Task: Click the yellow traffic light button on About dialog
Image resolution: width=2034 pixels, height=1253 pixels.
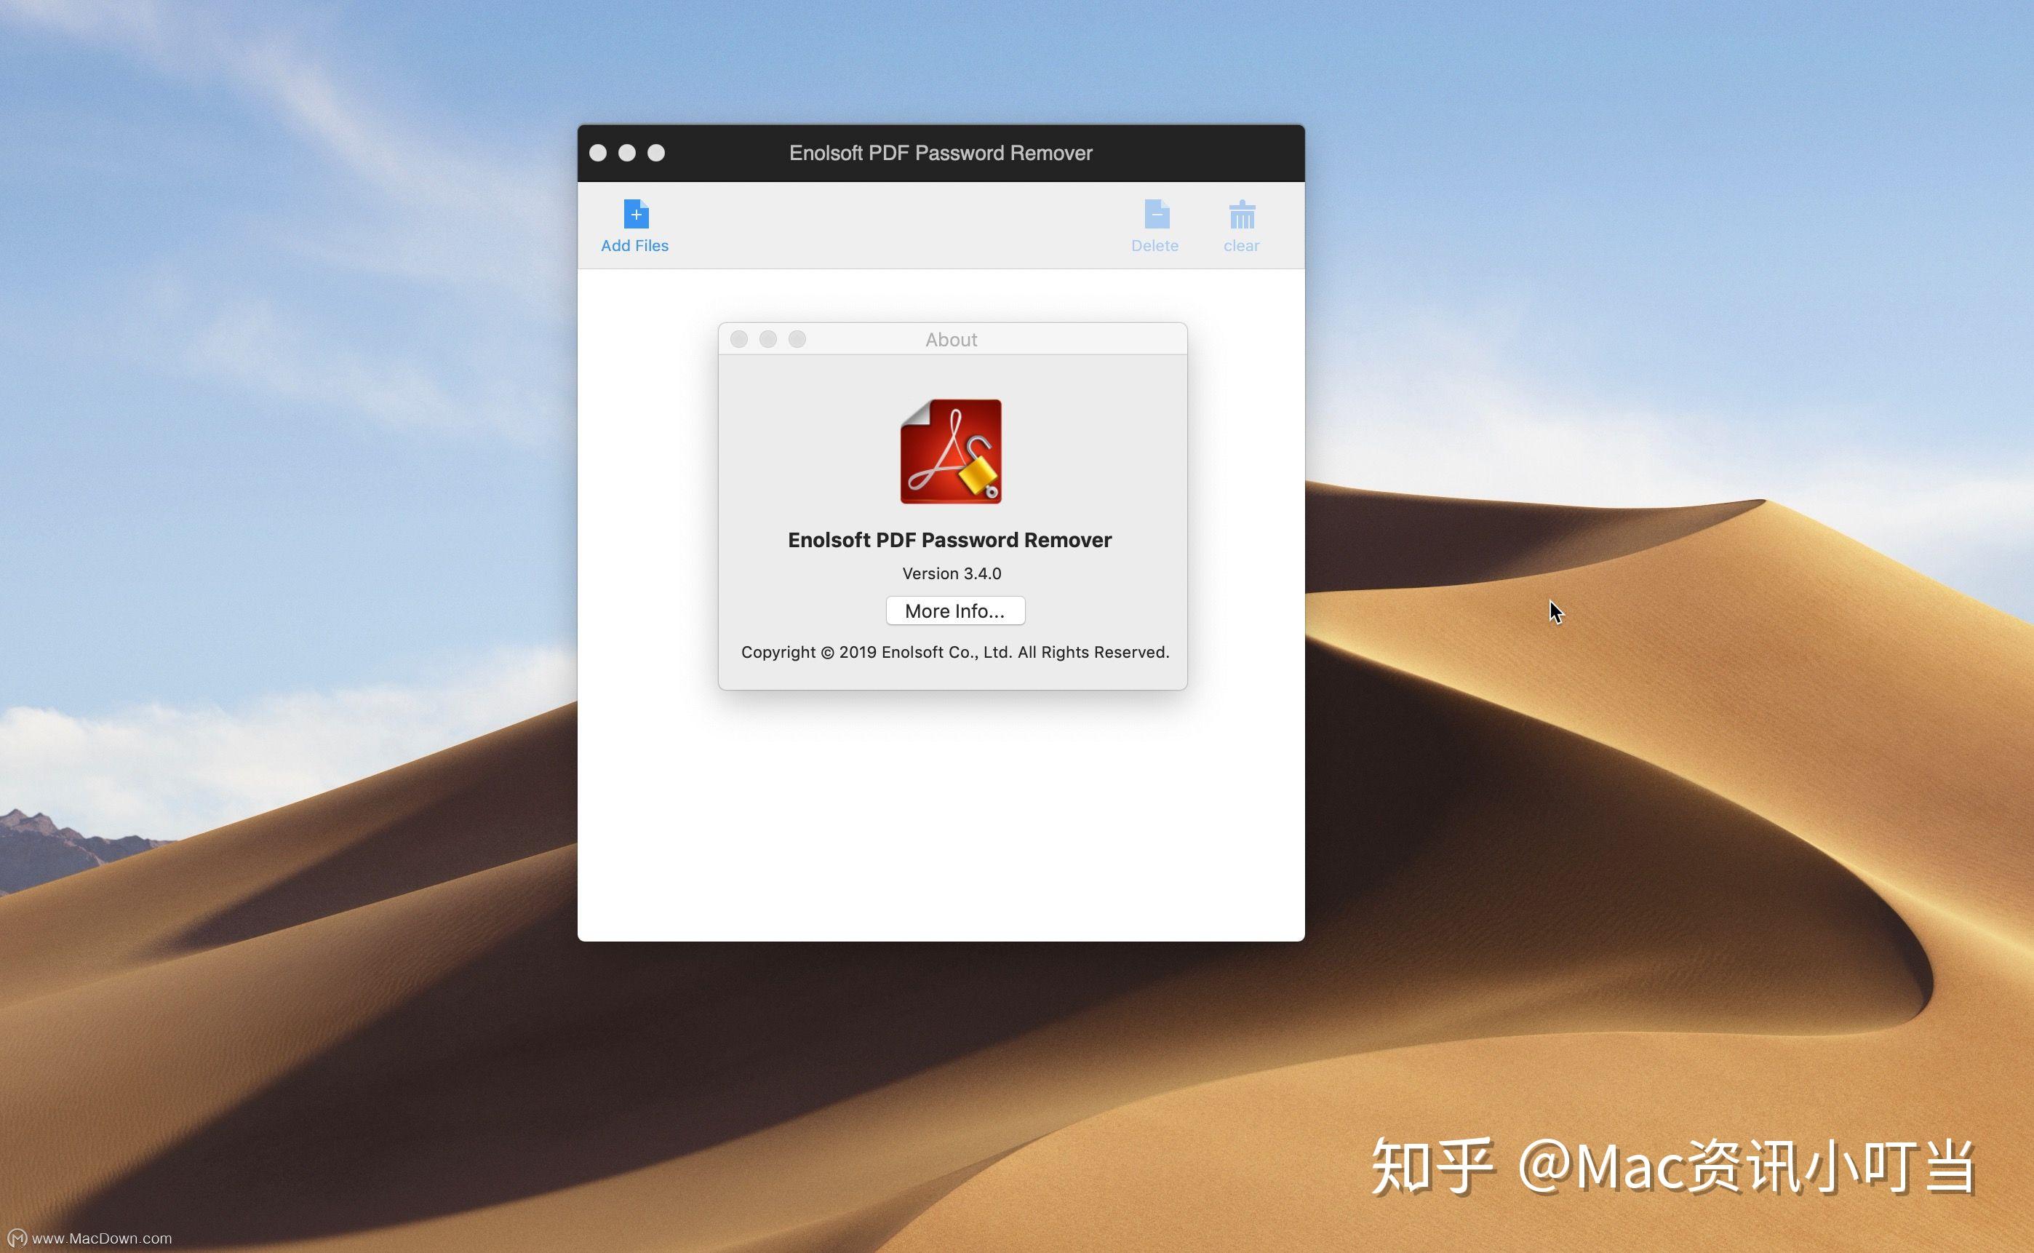Action: click(767, 338)
